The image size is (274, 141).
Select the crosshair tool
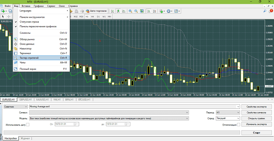point(9,16)
